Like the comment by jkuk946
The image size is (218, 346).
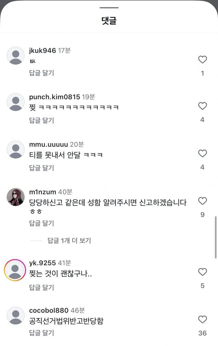[202, 60]
